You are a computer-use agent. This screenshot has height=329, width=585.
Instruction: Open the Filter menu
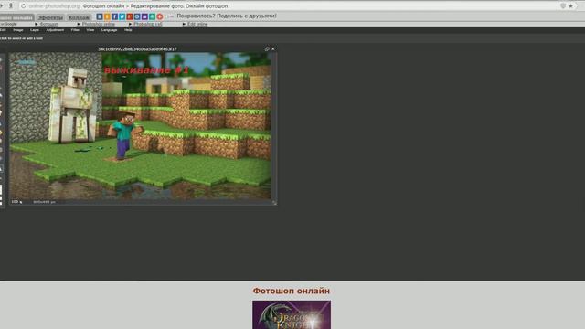[x=75, y=30]
